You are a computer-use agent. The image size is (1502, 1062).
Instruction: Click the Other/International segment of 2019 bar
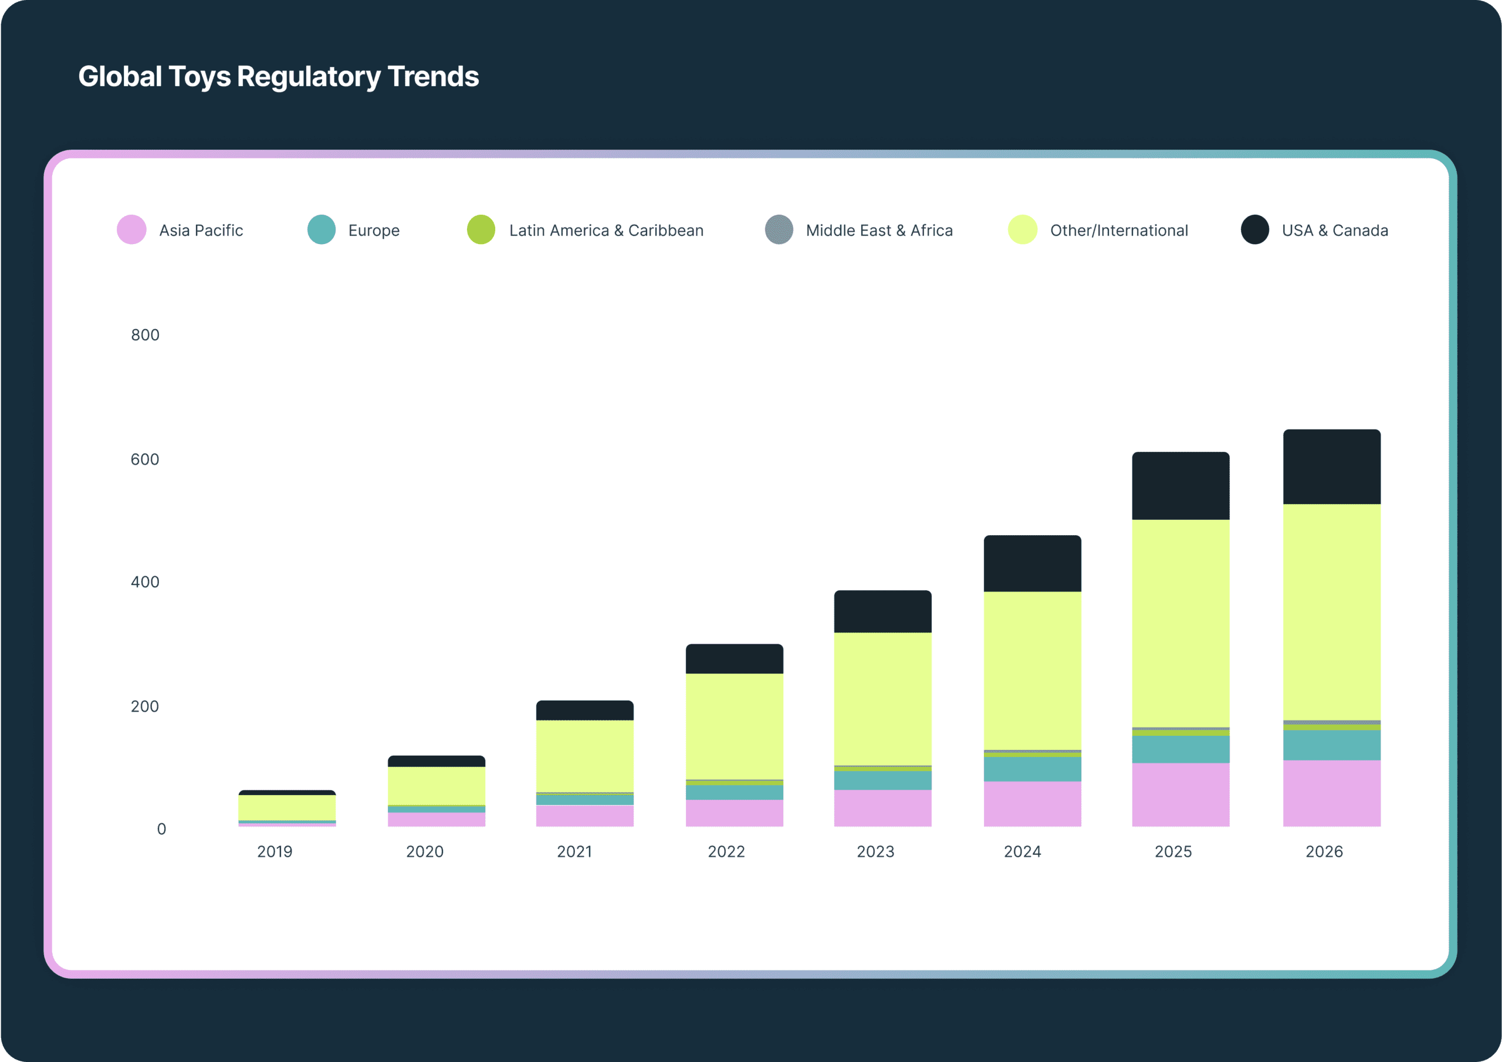tap(286, 807)
